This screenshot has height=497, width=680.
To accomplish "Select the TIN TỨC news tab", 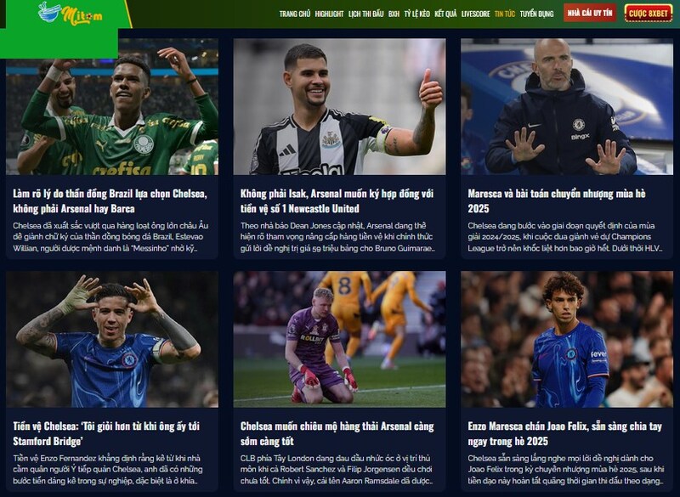I will (x=505, y=14).
